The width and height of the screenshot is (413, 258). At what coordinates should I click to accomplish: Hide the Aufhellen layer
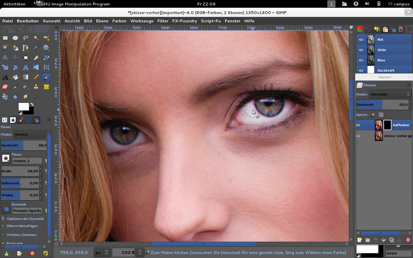pyautogui.click(x=358, y=125)
